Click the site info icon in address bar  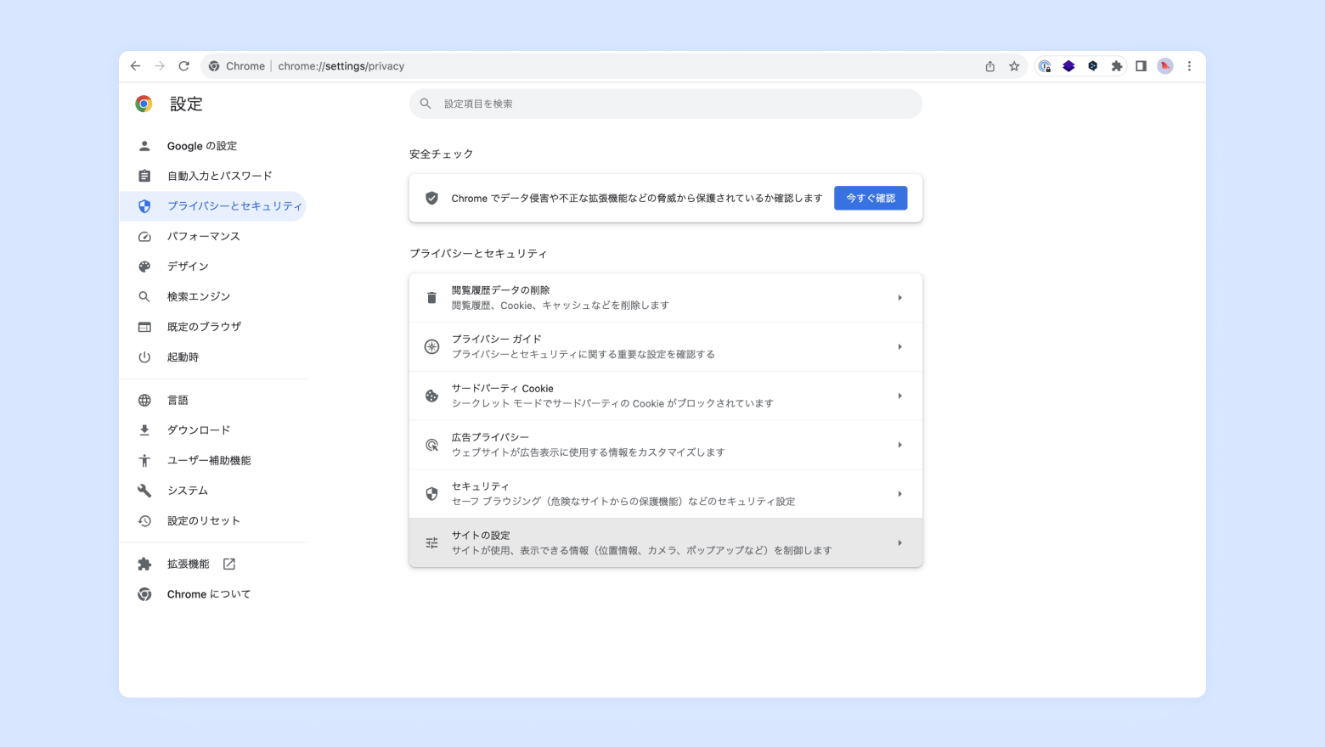click(214, 66)
